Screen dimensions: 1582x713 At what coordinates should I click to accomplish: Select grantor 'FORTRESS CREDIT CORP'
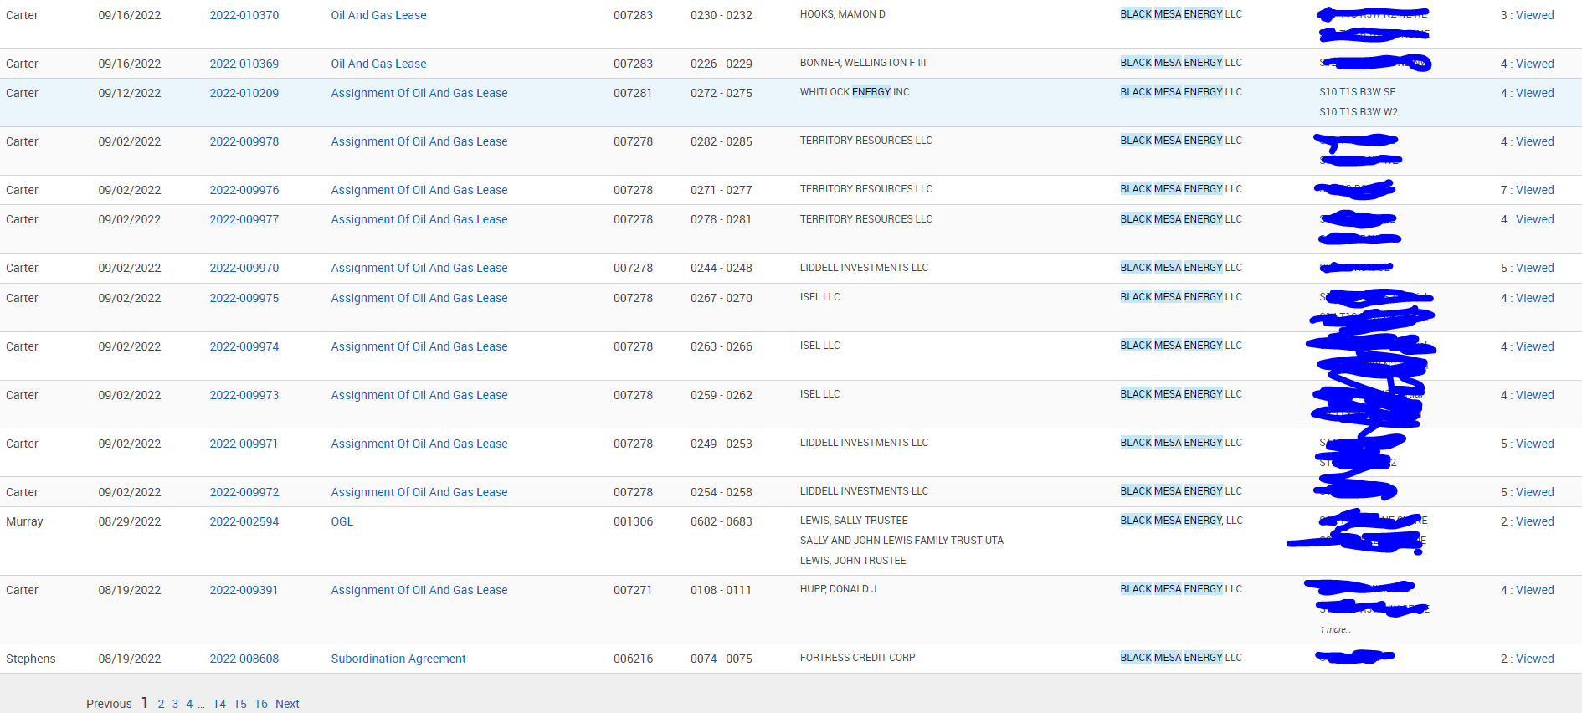857,658
